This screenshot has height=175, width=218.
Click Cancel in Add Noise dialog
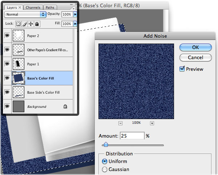[195, 57]
